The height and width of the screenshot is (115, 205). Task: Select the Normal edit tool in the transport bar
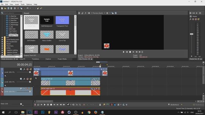point(68,104)
